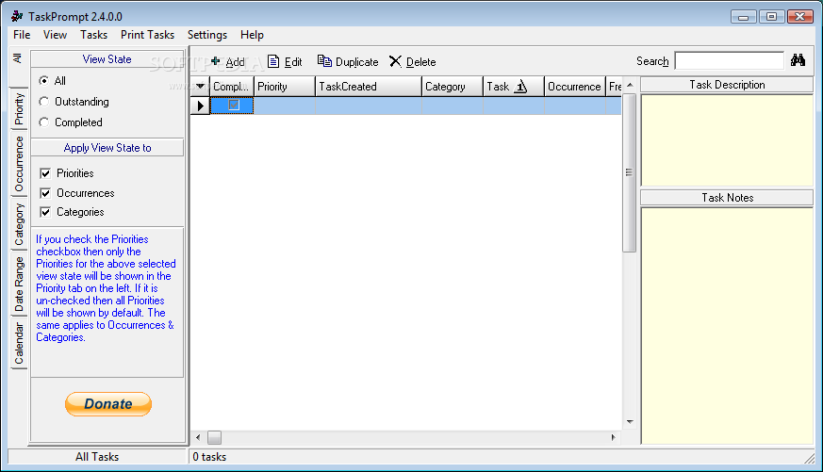Open the Tasks menu
The width and height of the screenshot is (823, 472).
[94, 35]
